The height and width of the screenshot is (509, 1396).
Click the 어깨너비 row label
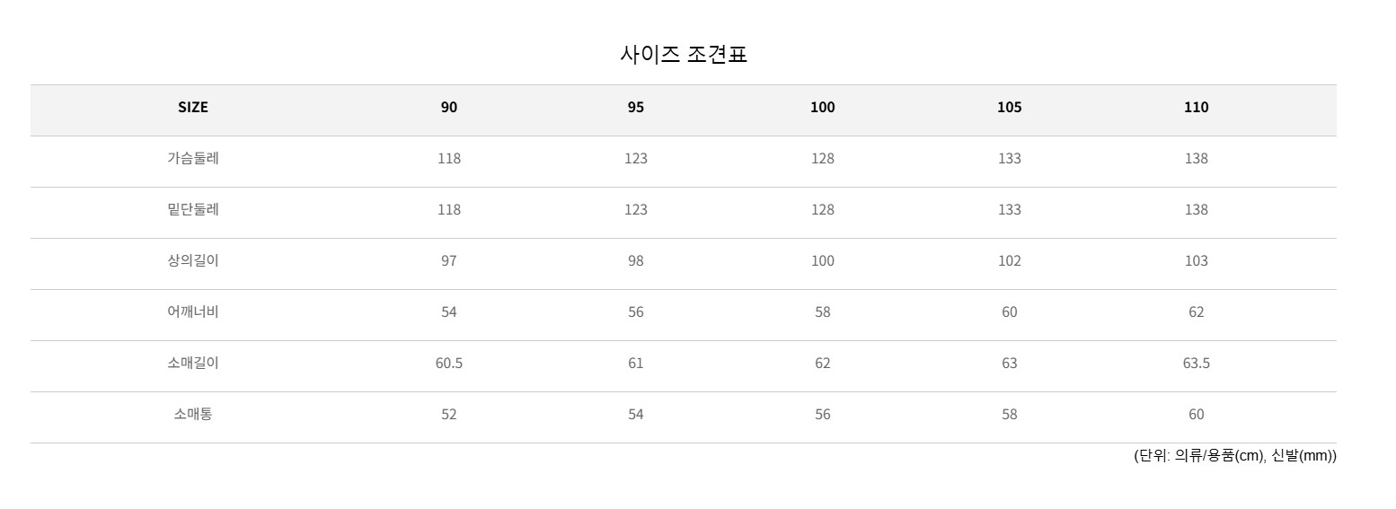(193, 312)
